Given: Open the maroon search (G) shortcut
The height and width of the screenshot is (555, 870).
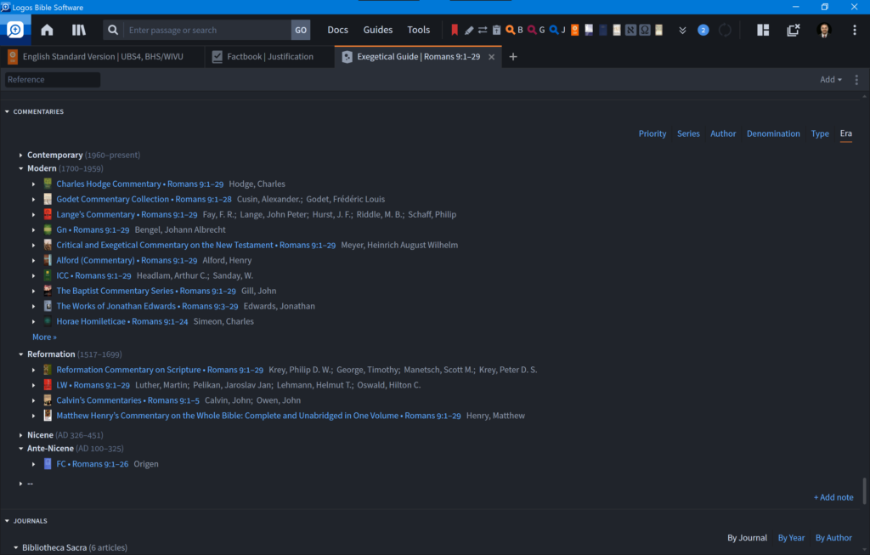Looking at the screenshot, I should (536, 30).
